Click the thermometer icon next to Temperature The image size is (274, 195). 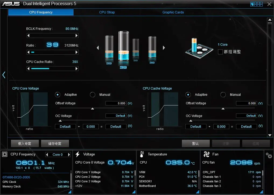coord(142,154)
